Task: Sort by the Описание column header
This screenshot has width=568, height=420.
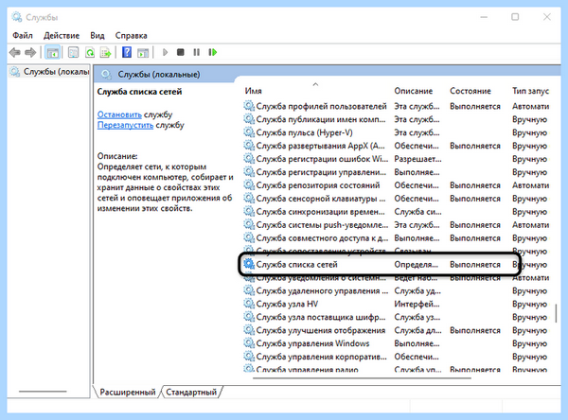Action: [414, 91]
